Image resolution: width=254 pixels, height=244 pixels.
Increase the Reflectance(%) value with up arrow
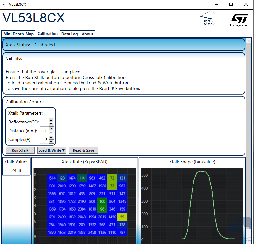[51, 120]
